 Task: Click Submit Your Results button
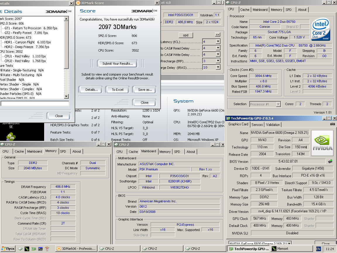pos(118,64)
